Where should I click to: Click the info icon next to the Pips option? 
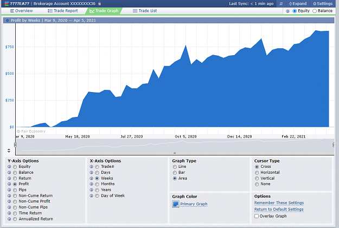coord(9,190)
